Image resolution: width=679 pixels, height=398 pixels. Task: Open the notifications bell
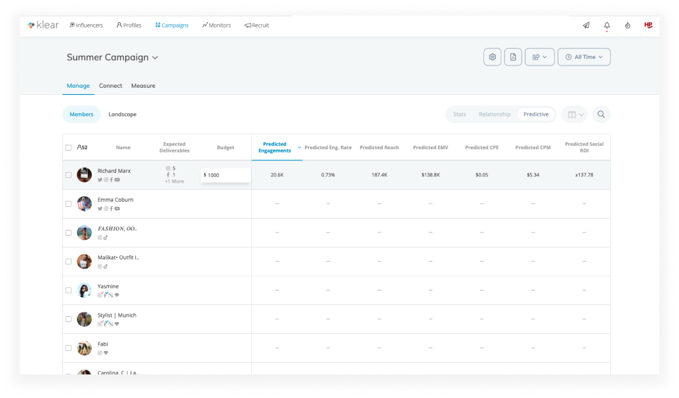tap(607, 26)
